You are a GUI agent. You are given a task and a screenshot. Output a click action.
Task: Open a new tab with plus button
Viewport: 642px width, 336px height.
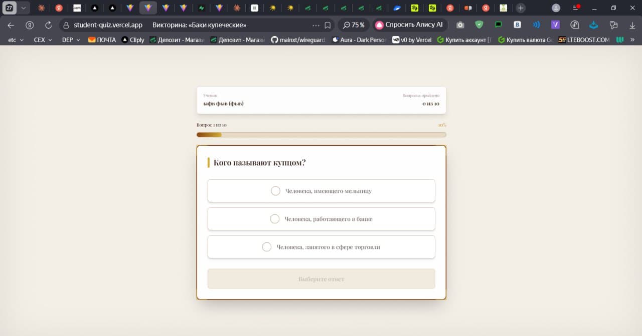[521, 8]
